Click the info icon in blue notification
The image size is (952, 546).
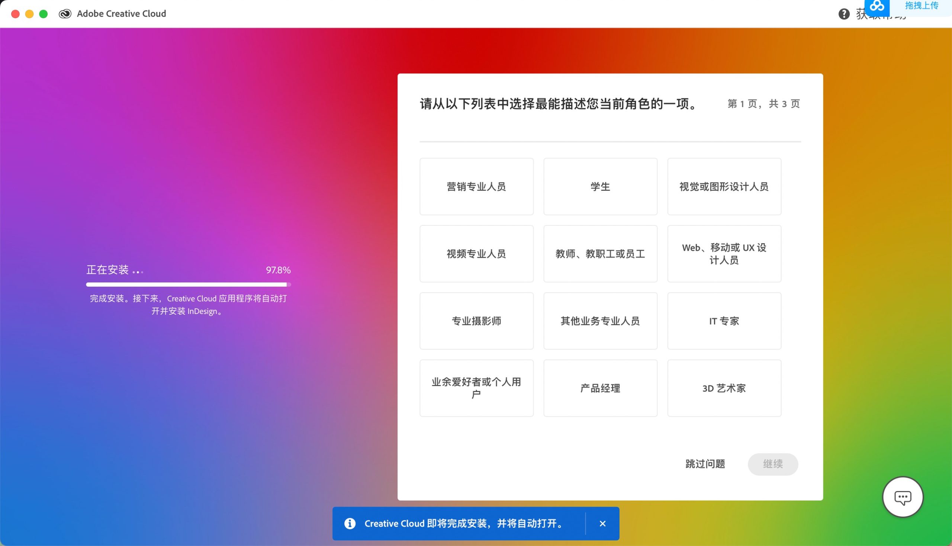(x=350, y=524)
